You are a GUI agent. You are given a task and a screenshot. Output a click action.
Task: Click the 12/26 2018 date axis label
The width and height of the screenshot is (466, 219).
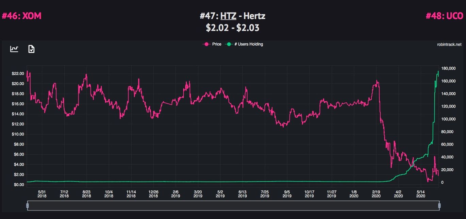pyautogui.click(x=153, y=194)
